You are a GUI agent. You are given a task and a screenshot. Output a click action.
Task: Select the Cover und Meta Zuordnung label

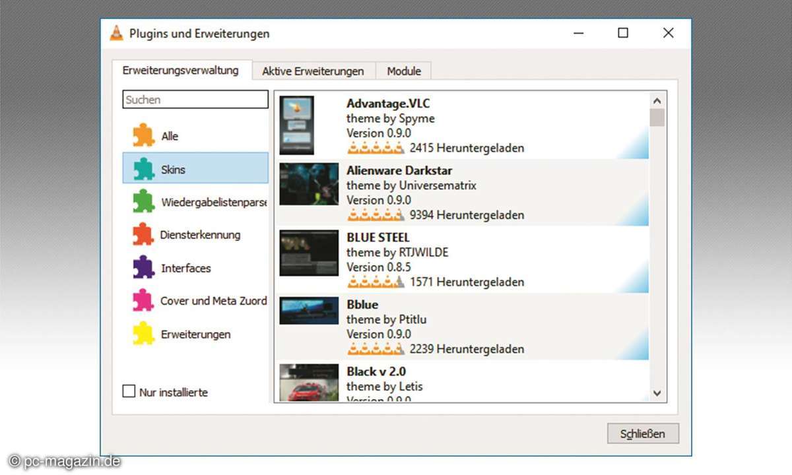[x=214, y=301]
